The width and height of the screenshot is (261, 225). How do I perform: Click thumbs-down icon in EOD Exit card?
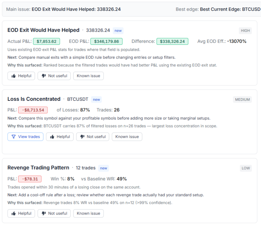(44, 76)
